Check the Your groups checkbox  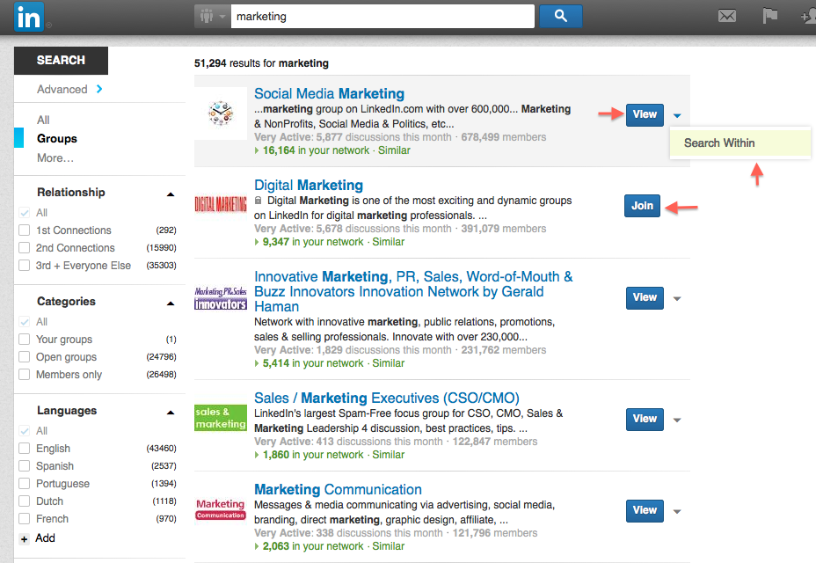(x=24, y=339)
